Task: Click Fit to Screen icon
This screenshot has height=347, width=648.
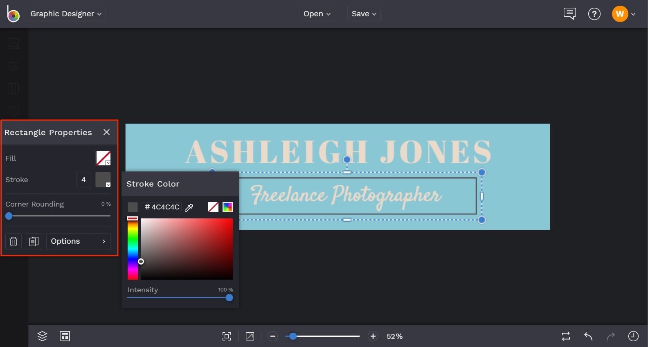Action: click(x=227, y=336)
